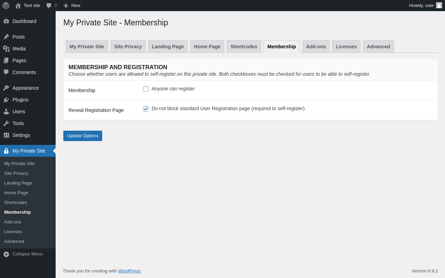Open the Tools menu item
This screenshot has height=278, width=445.
tap(28, 123)
